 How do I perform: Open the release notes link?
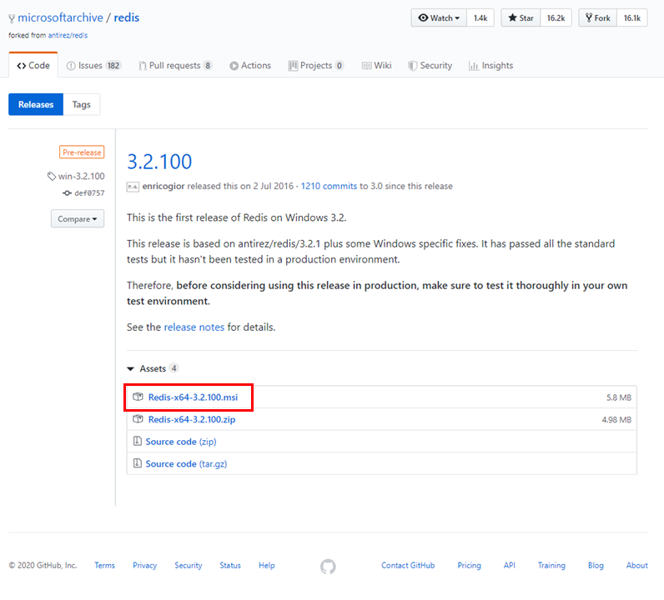[x=194, y=327]
